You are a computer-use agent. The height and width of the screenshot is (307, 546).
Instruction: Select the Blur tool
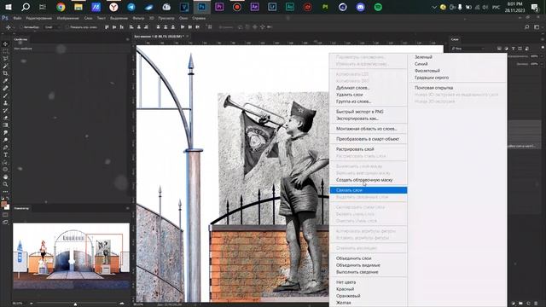coord(5,133)
